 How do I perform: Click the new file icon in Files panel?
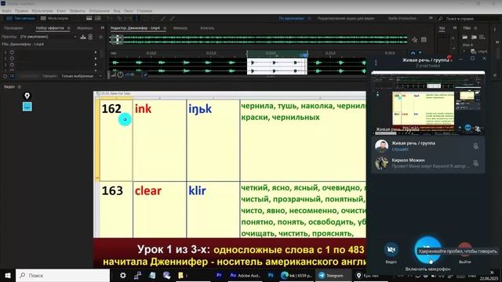point(482,37)
